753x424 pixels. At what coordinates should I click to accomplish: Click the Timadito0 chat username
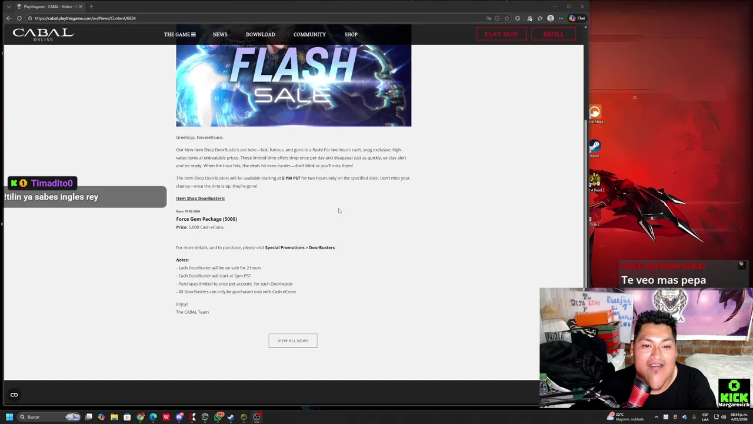52,183
